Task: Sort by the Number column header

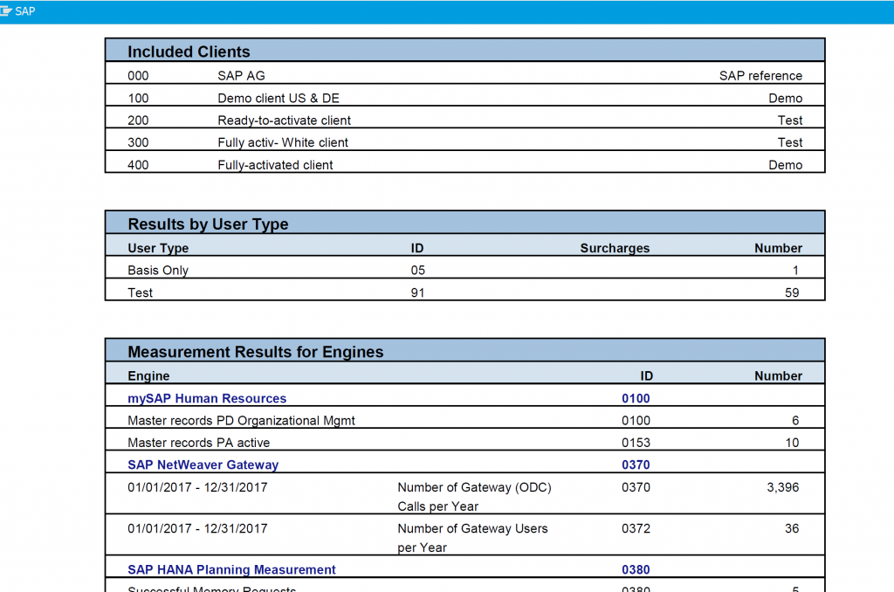Action: (780, 375)
